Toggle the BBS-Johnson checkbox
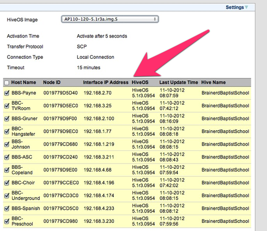The image size is (267, 231). click(x=7, y=144)
